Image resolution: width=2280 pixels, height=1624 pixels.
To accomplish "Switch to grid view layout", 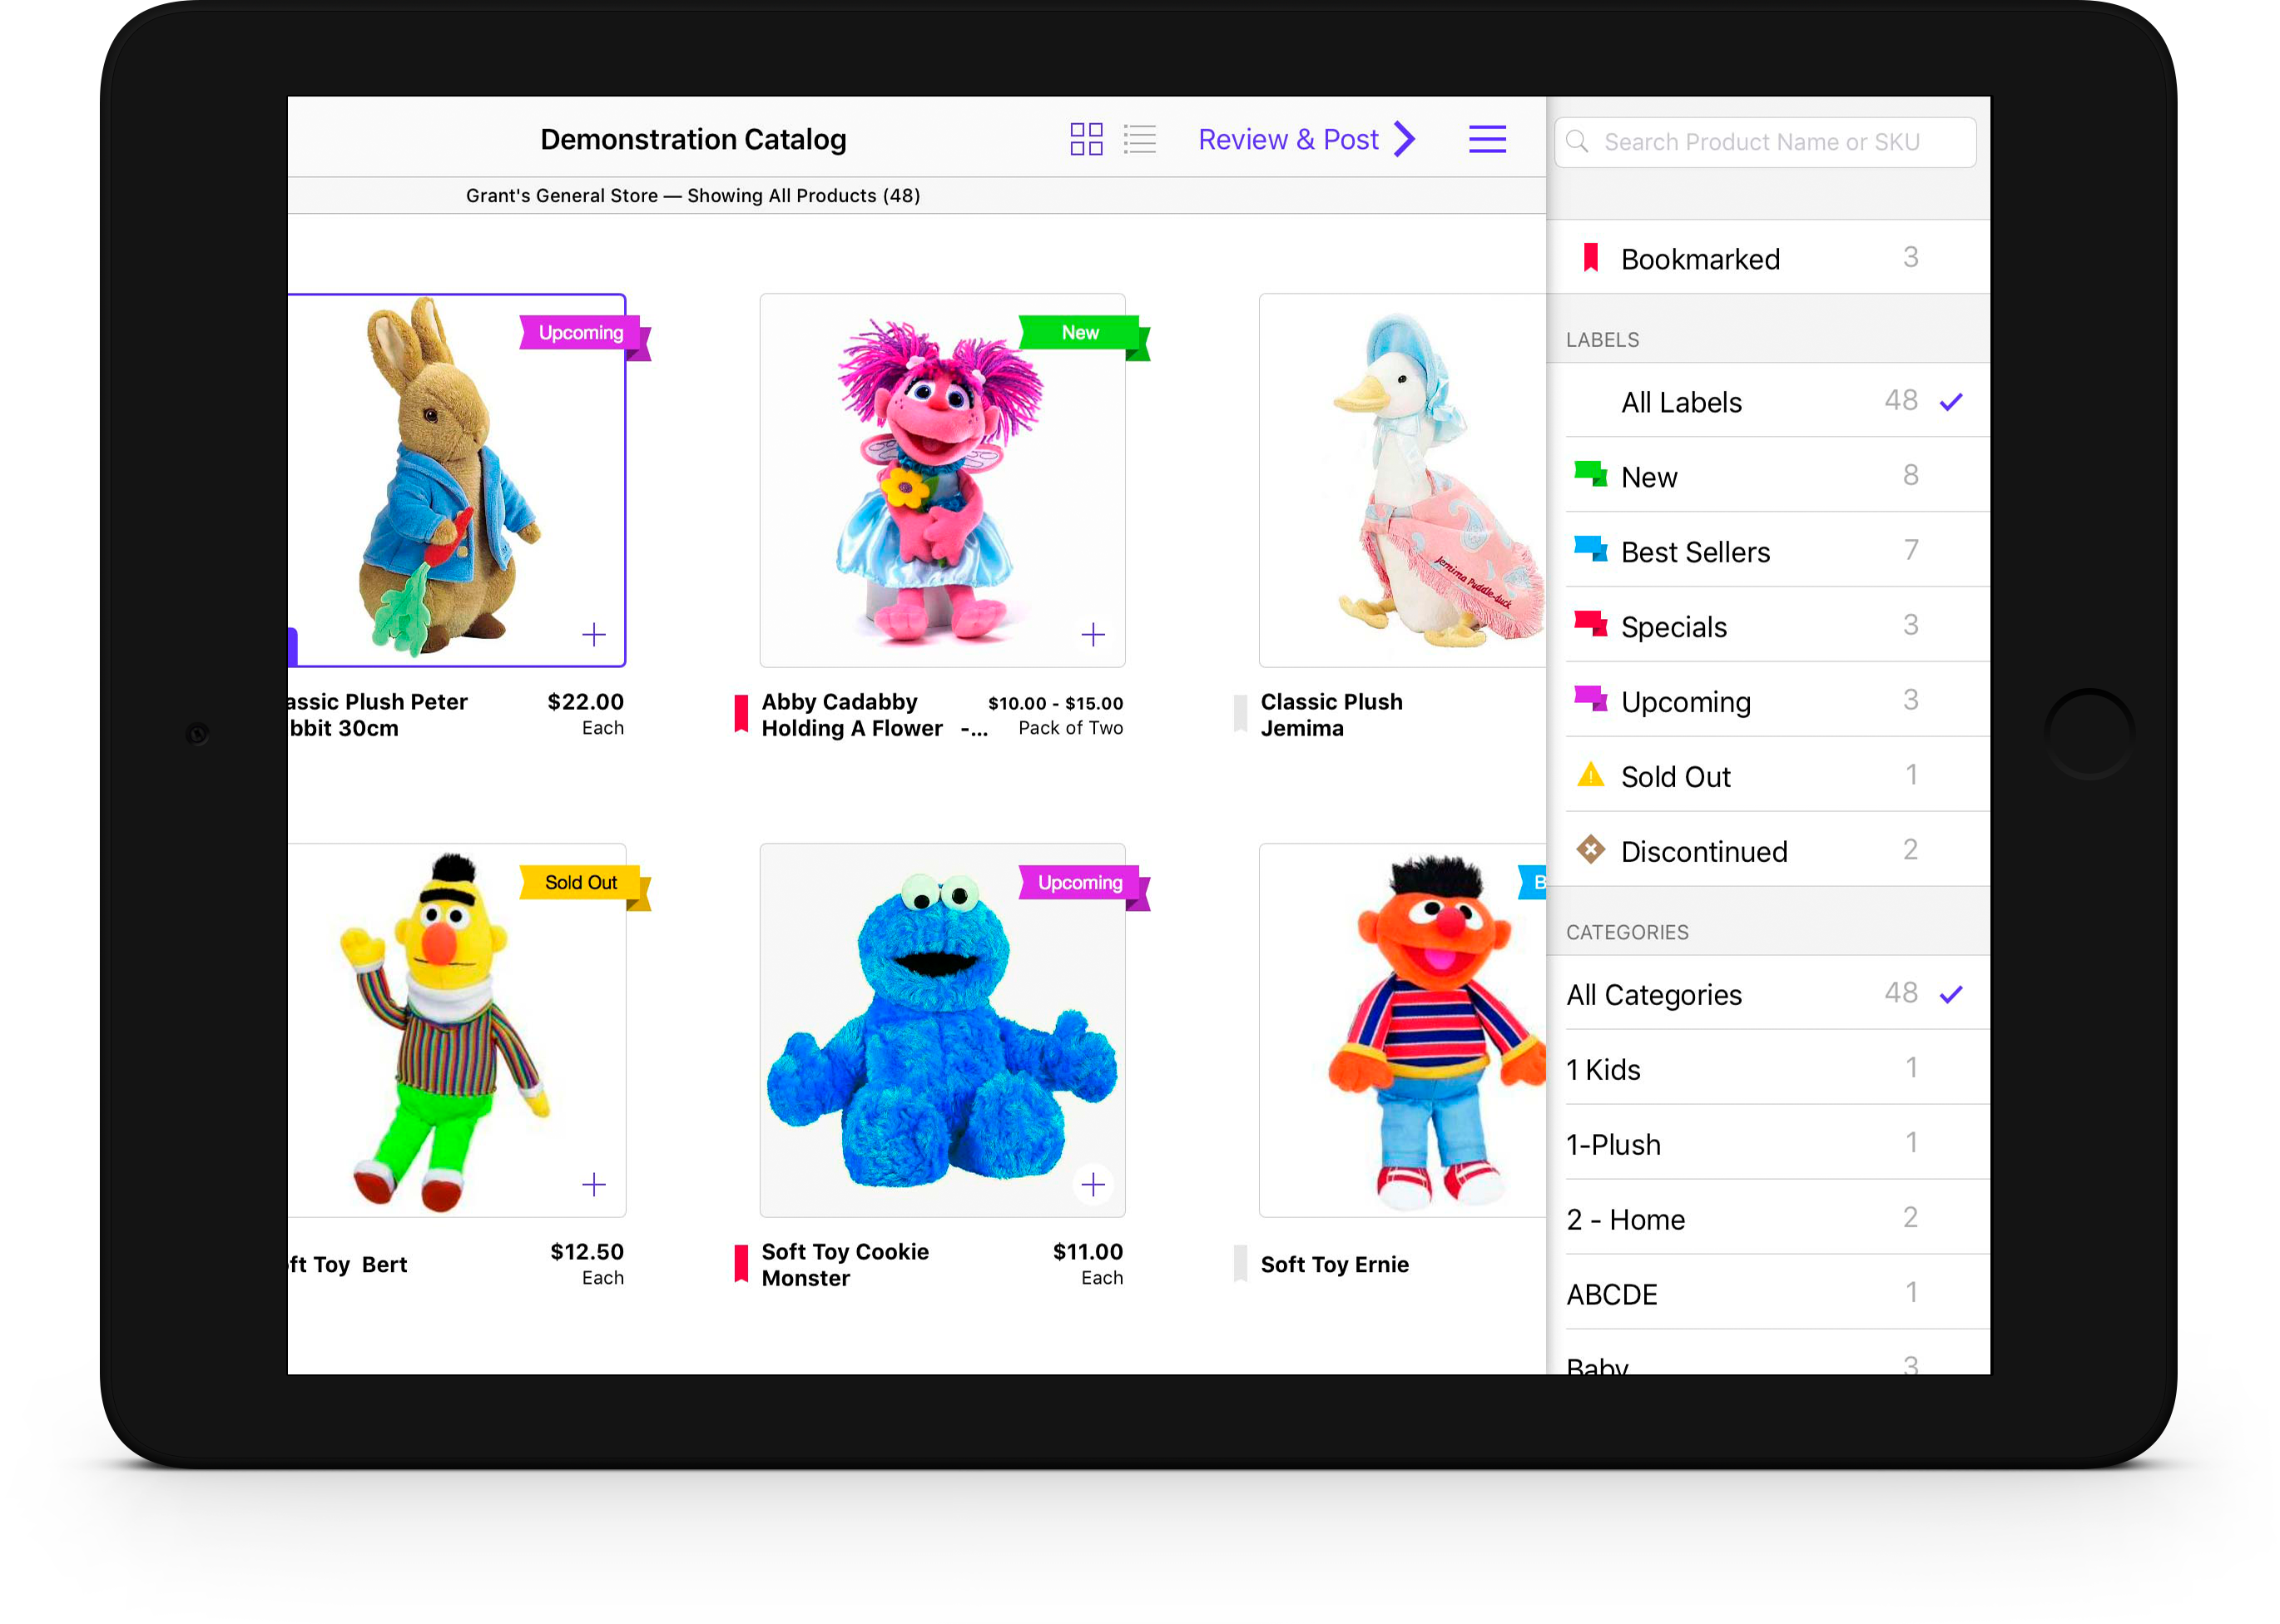I will coord(1086,139).
